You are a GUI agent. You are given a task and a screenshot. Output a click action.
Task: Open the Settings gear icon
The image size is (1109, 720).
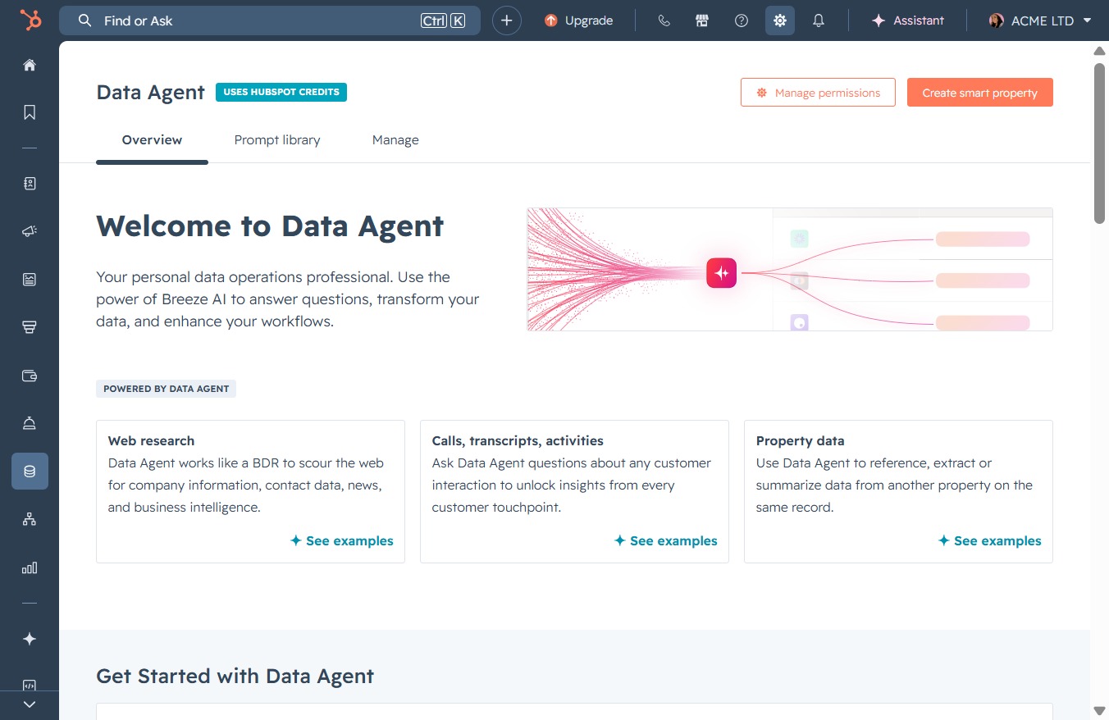(780, 21)
